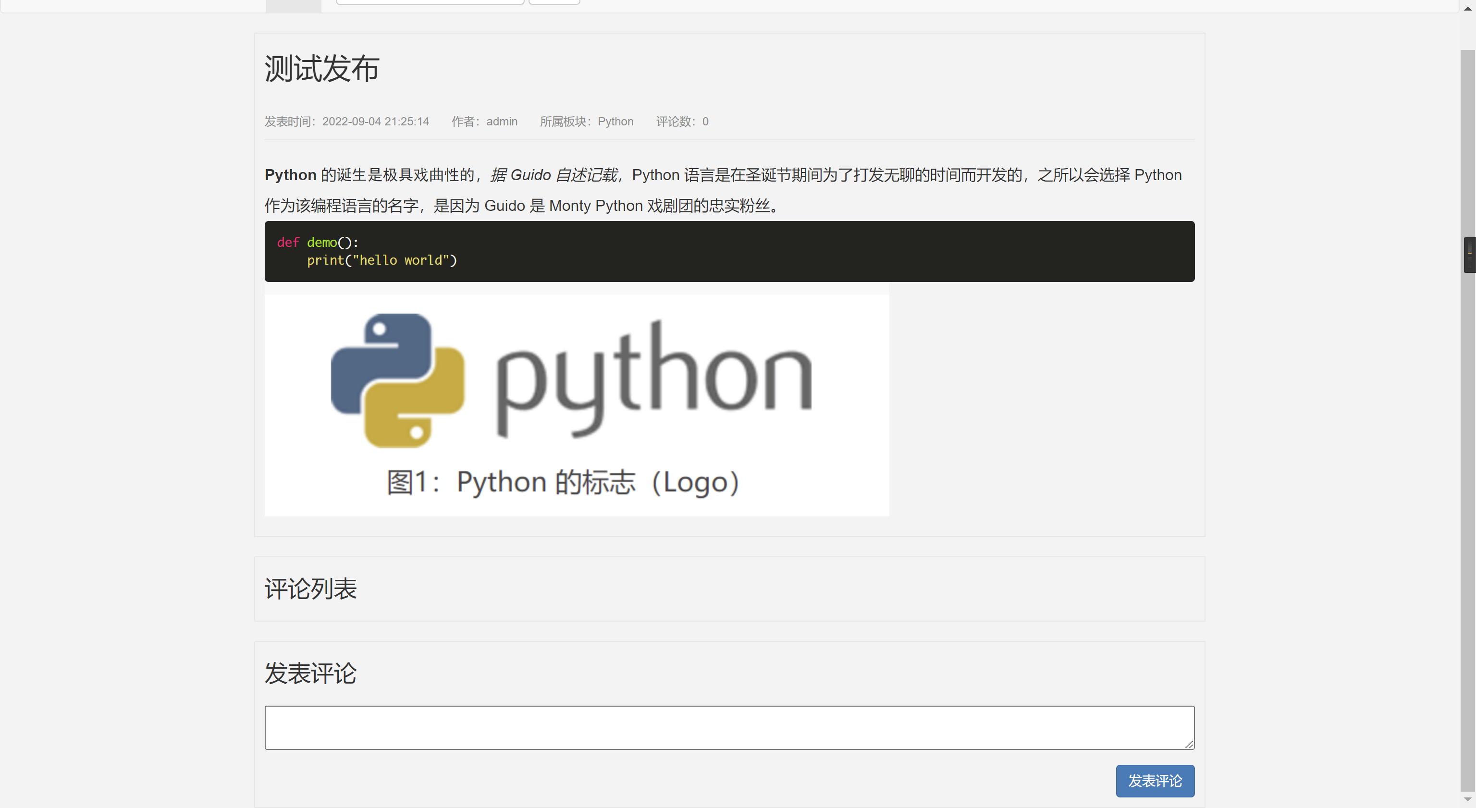Click the print("hello world") code line
Image resolution: width=1476 pixels, height=808 pixels.
[x=381, y=260]
